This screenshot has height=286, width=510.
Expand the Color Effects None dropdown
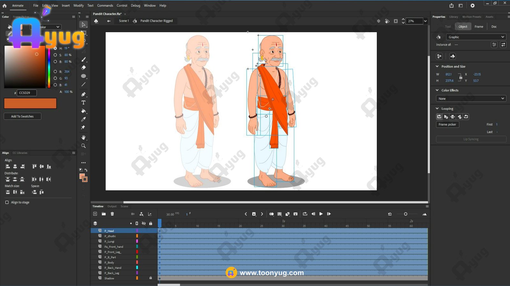[x=471, y=99]
